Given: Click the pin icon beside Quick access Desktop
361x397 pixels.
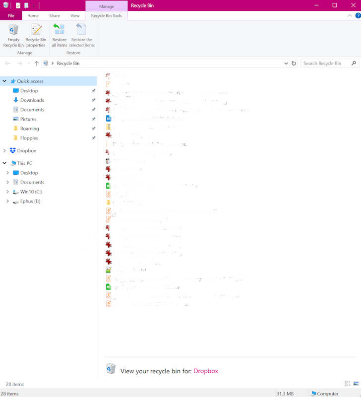Looking at the screenshot, I should (x=94, y=91).
